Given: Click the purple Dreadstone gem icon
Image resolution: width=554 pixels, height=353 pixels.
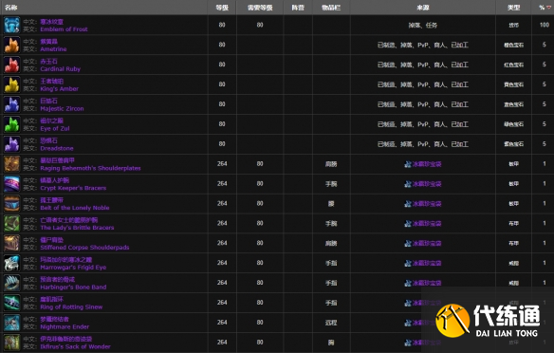Looking at the screenshot, I should click(x=11, y=144).
